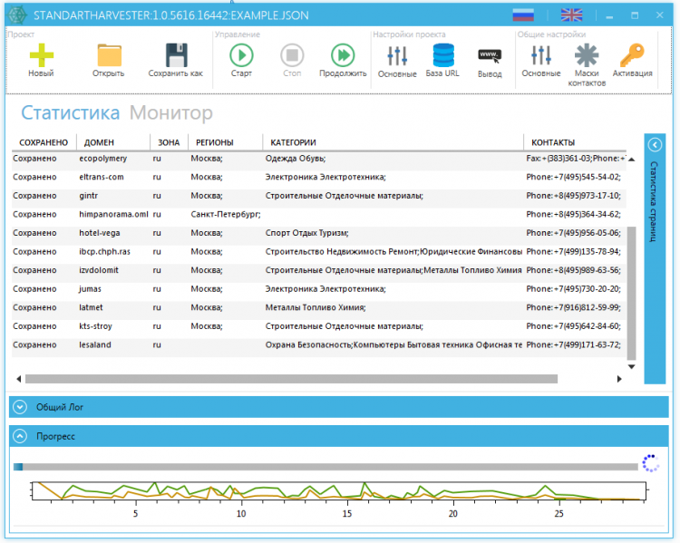Image resolution: width=680 pixels, height=543 pixels.
Task: Select the Статистика tab
Action: pyautogui.click(x=70, y=113)
